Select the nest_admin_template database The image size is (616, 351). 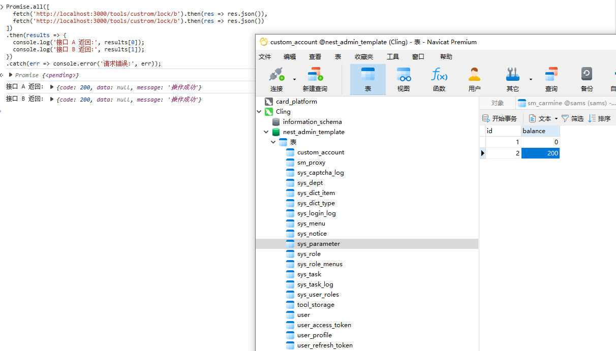coord(314,132)
